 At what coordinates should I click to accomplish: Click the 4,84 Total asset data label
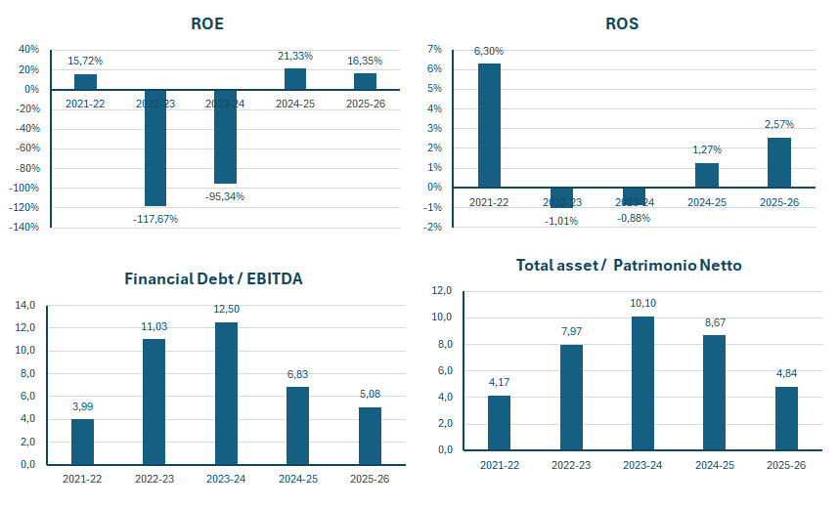click(x=787, y=373)
